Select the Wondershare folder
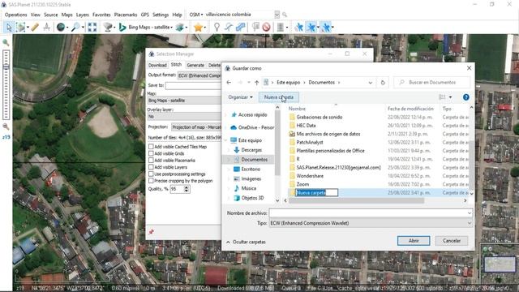This screenshot has width=519, height=292. click(310, 176)
